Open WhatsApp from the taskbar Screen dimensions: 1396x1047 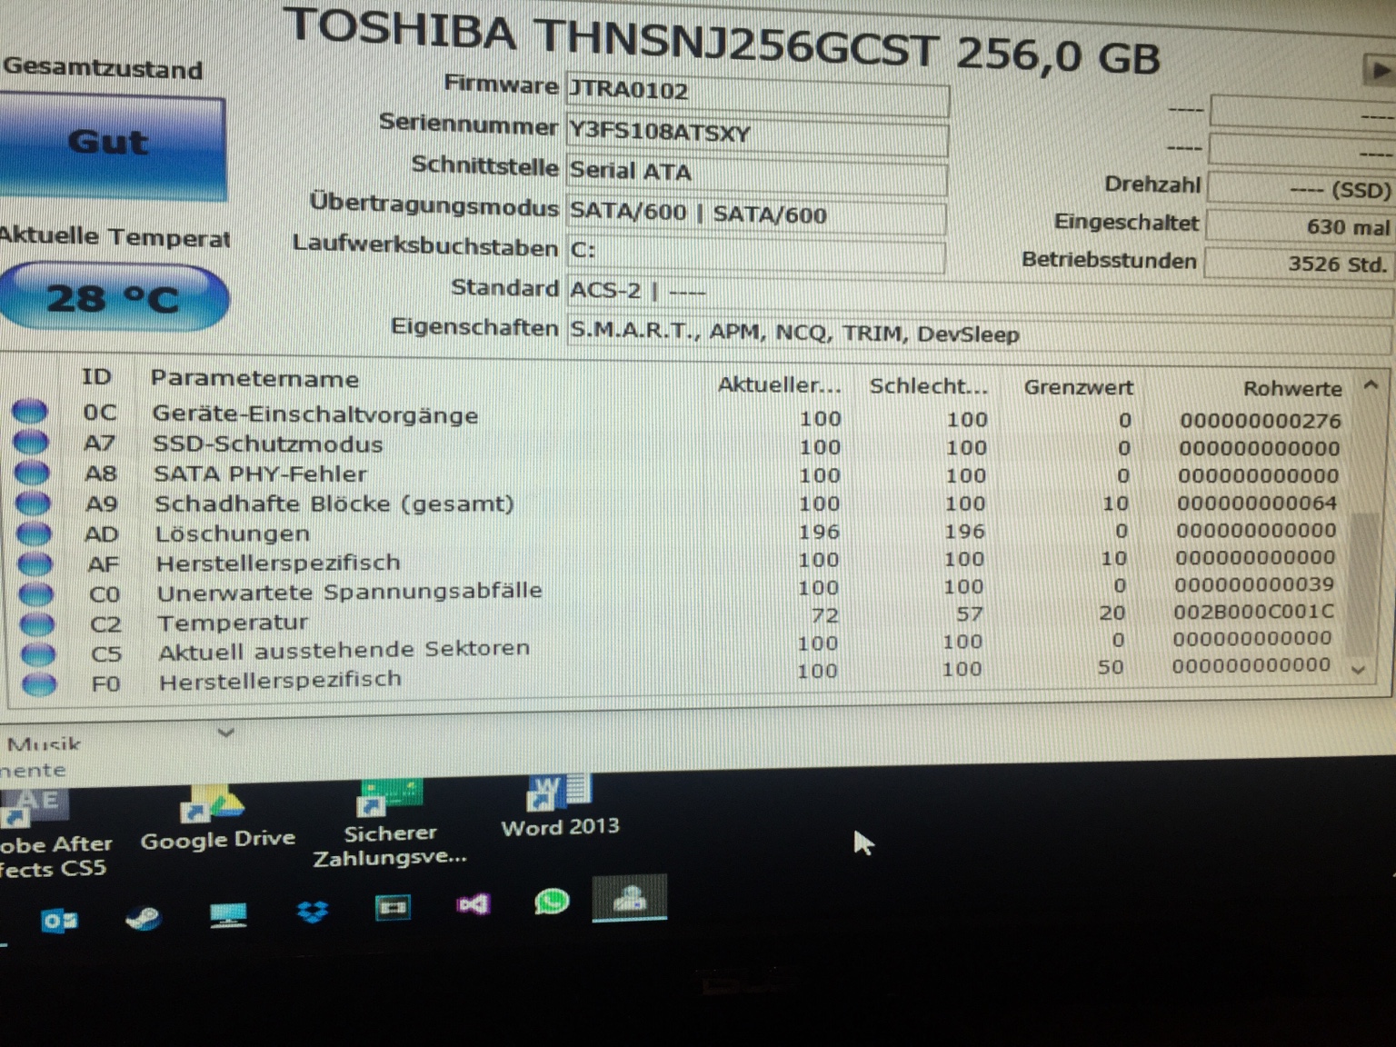click(551, 901)
